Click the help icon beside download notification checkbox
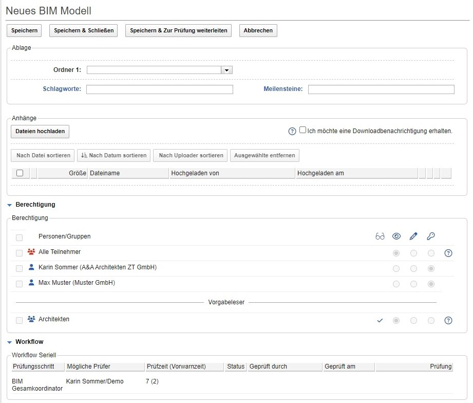The image size is (473, 403). 292,130
